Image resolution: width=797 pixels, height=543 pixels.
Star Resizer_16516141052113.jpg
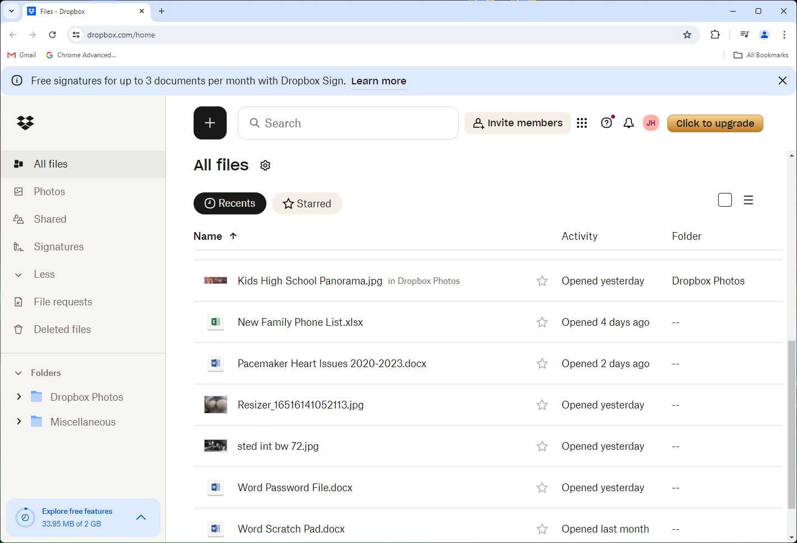pyautogui.click(x=542, y=405)
